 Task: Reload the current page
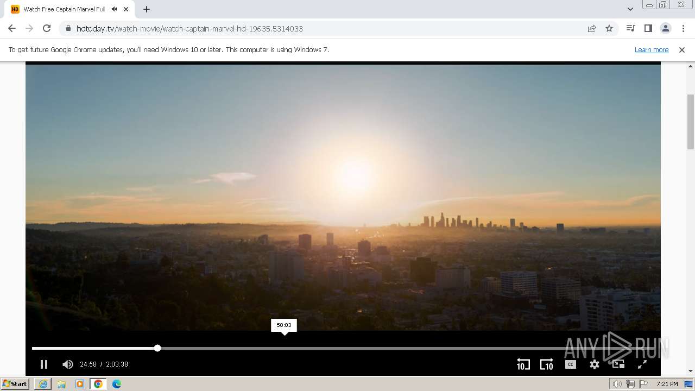[x=47, y=28]
